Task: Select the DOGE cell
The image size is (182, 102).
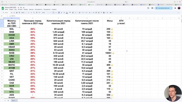Action: [x=12, y=35]
